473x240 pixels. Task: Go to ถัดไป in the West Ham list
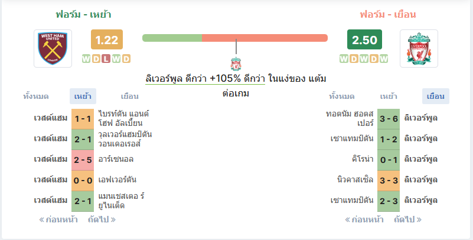(x=102, y=219)
